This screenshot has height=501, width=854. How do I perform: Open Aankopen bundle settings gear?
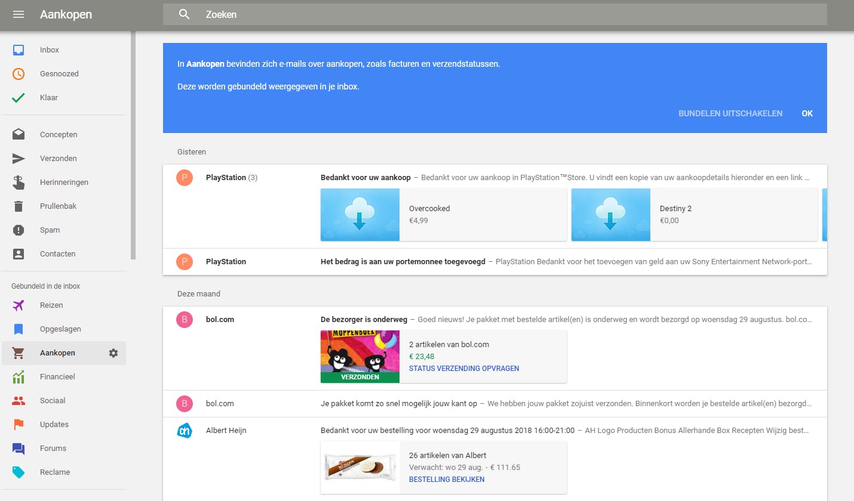pyautogui.click(x=113, y=353)
